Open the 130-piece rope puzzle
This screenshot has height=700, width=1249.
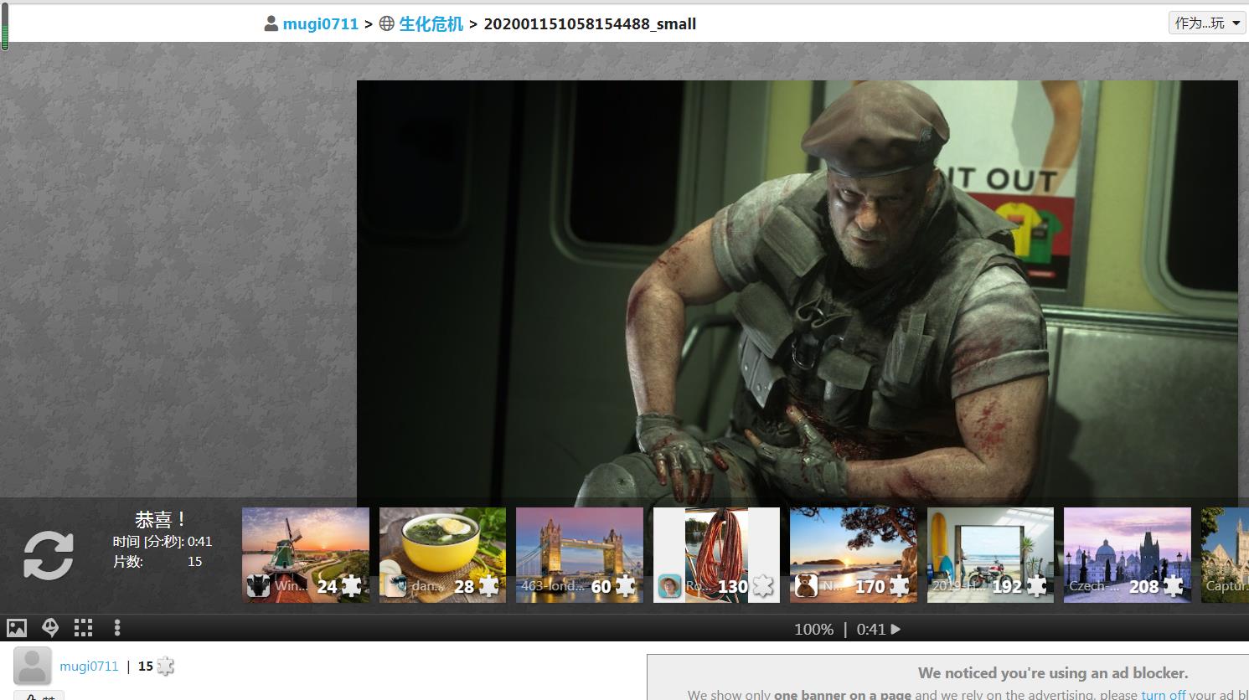click(716, 554)
